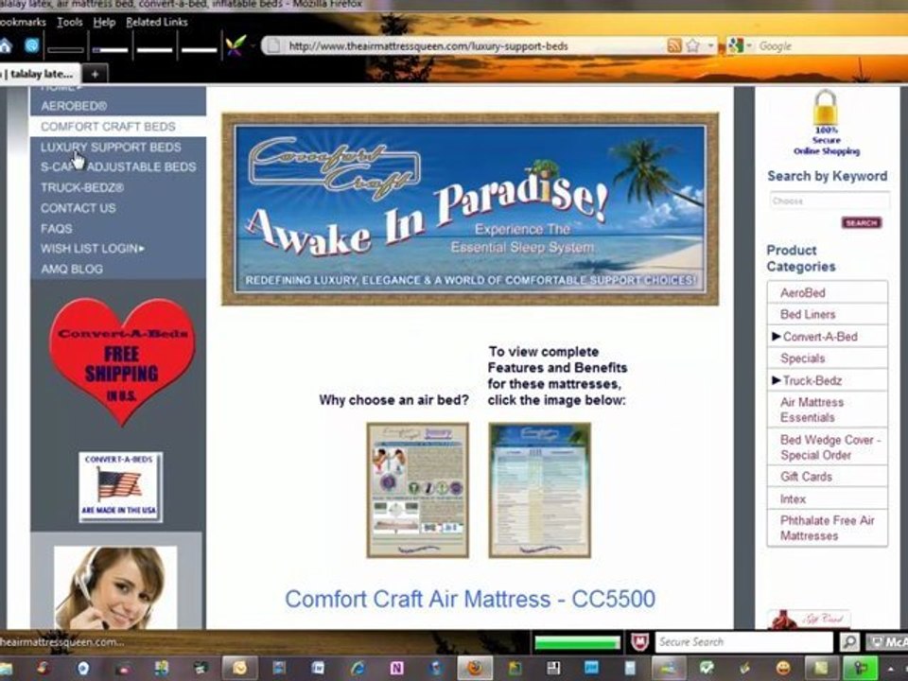Expand WISH LIST LOGIN menu item

pyautogui.click(x=93, y=249)
